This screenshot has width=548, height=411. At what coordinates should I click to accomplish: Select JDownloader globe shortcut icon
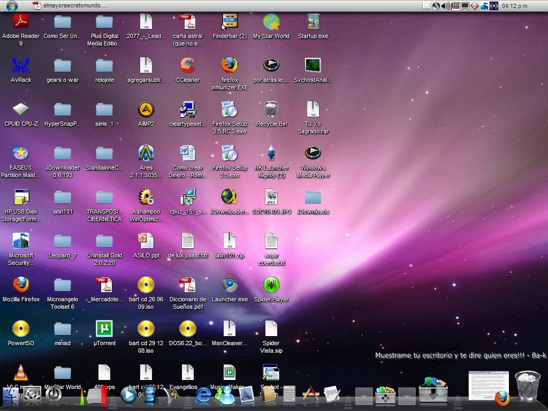click(x=229, y=197)
